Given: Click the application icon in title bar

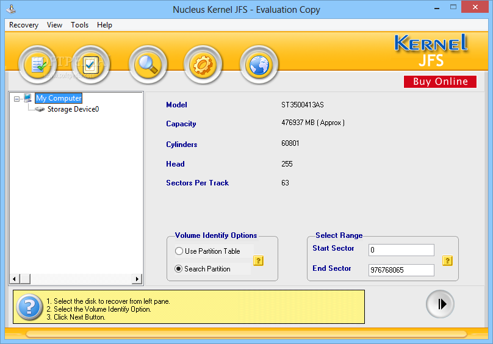Looking at the screenshot, I should (x=12, y=9).
